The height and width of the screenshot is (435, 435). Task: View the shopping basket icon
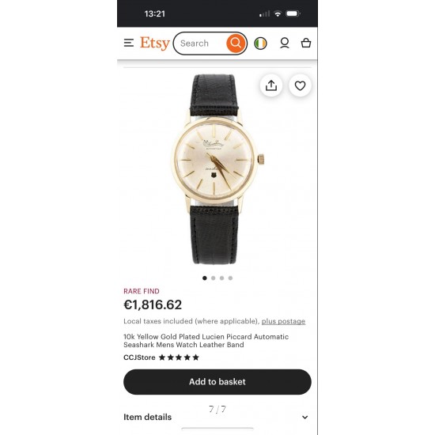pos(306,43)
